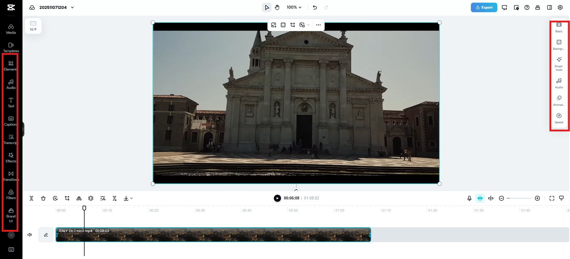Click the cloud save status icon
Viewport: 570px width, 259px height.
click(x=32, y=7)
